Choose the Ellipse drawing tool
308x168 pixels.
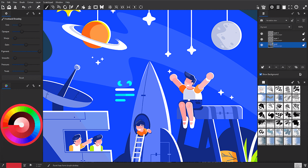(65, 7)
